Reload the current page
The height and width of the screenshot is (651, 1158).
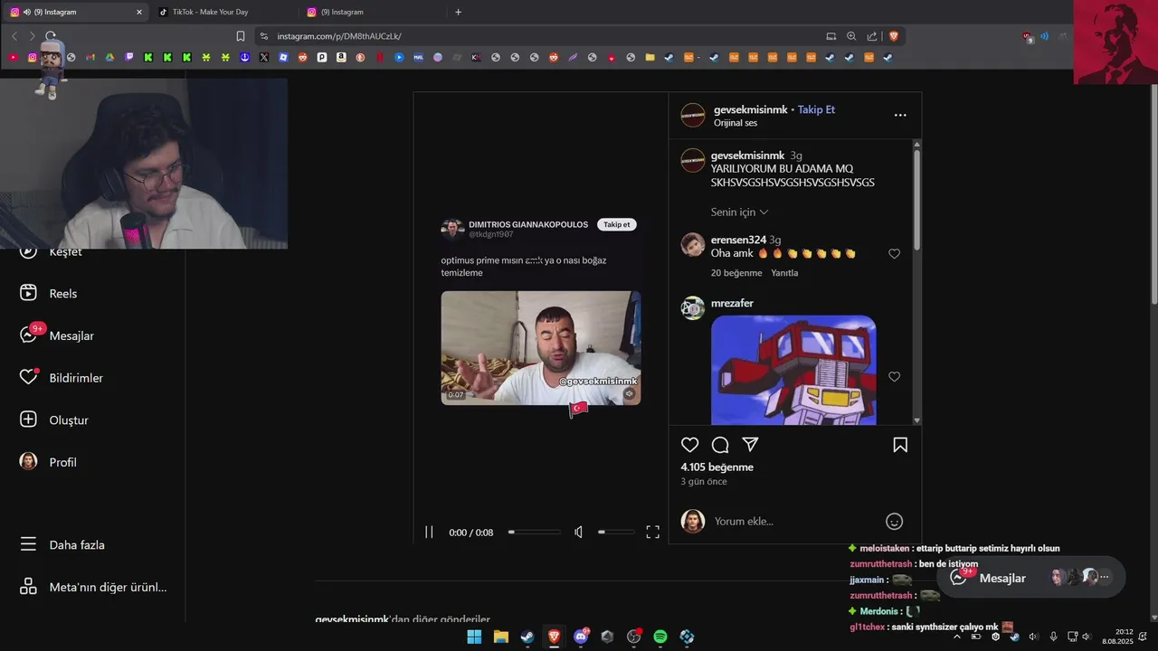tap(50, 36)
